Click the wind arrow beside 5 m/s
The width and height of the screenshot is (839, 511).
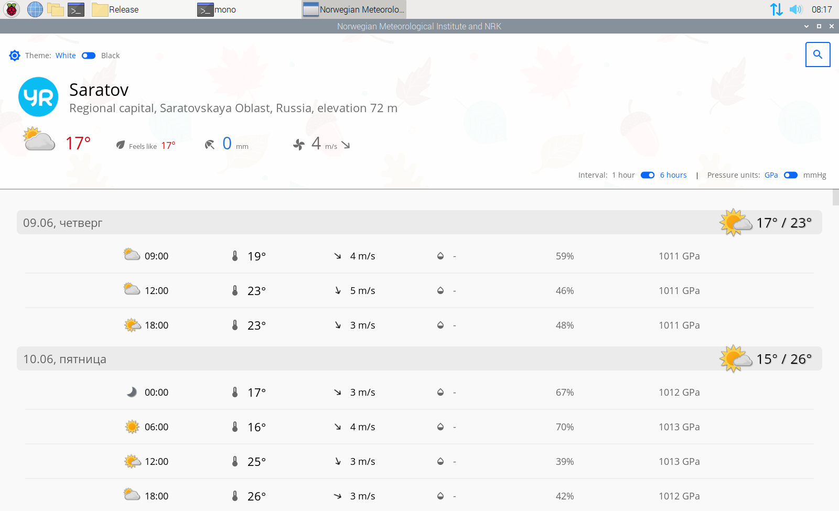pos(338,290)
